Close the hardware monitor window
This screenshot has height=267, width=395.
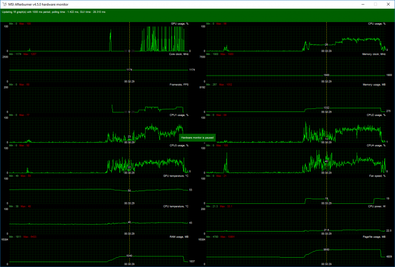(x=388, y=4)
